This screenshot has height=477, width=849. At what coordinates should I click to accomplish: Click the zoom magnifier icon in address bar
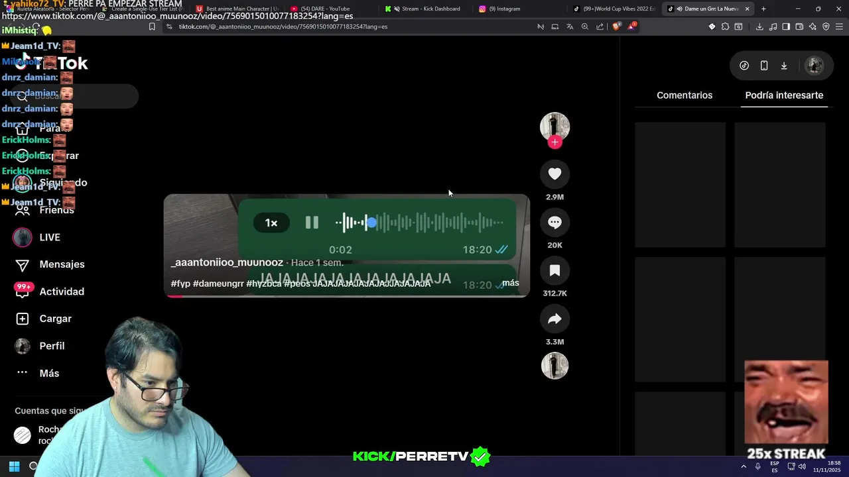pos(585,26)
